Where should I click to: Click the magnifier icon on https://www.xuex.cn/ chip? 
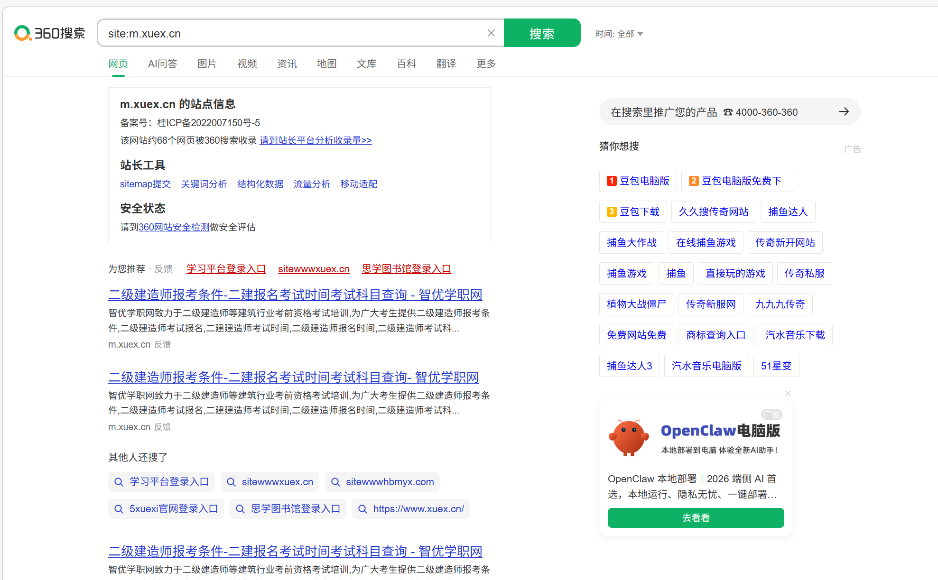(362, 509)
